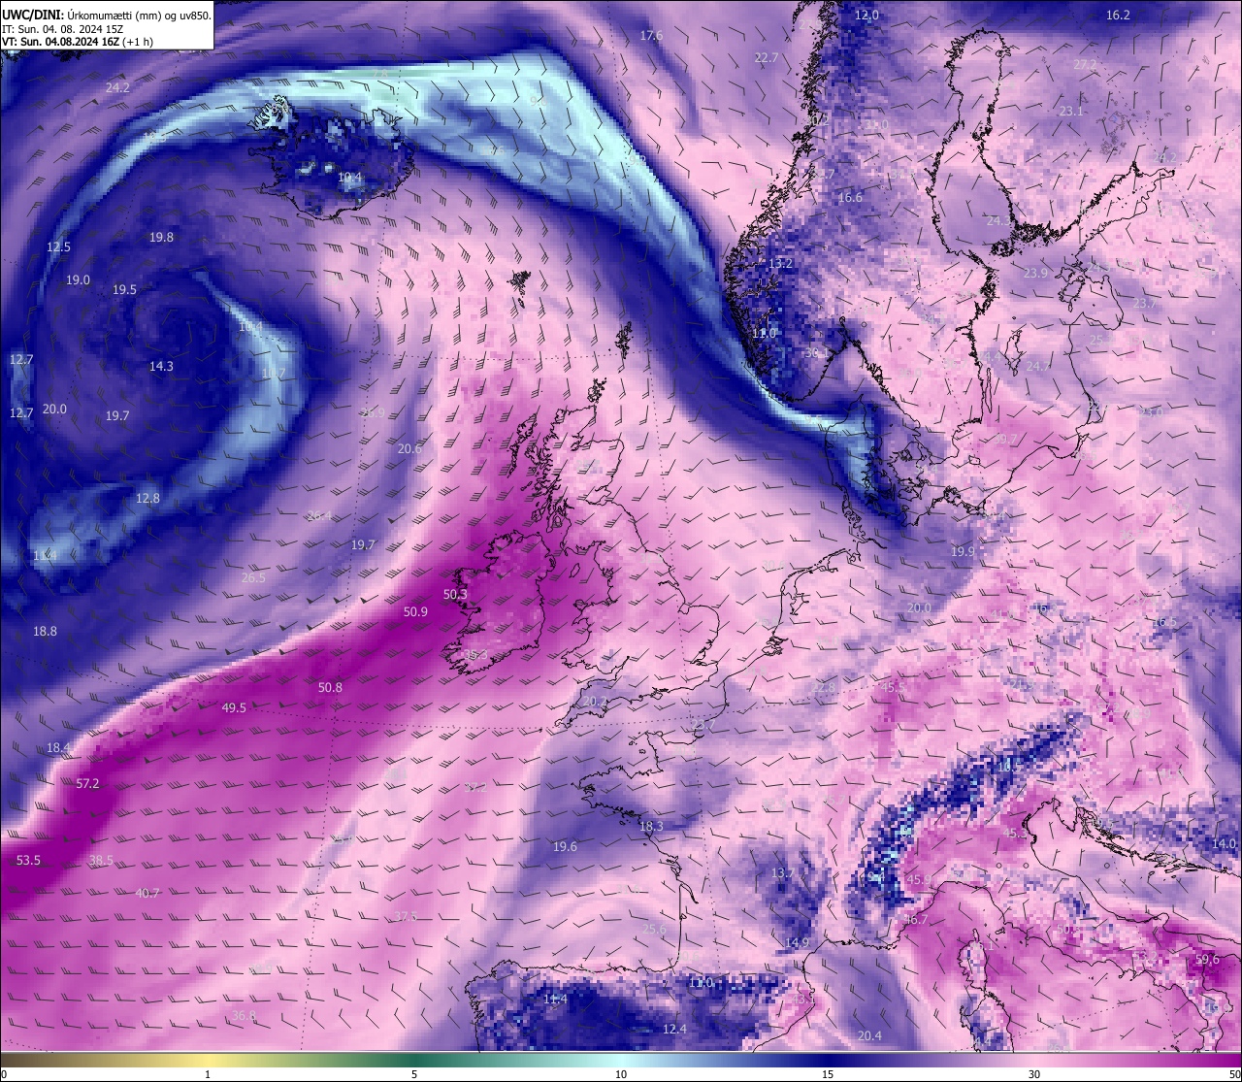Click the 36.8 value near the bottom left
Screen dimensions: 1242x1082
(244, 1016)
